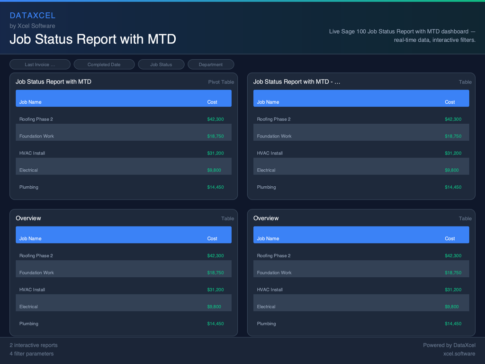Click the Pivot Table label on first report
Viewport: 485px width, 364px height.
click(x=221, y=82)
